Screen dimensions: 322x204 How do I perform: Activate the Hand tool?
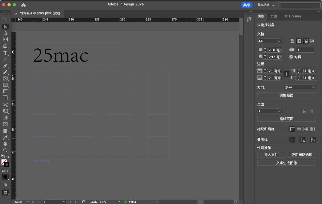(5, 144)
